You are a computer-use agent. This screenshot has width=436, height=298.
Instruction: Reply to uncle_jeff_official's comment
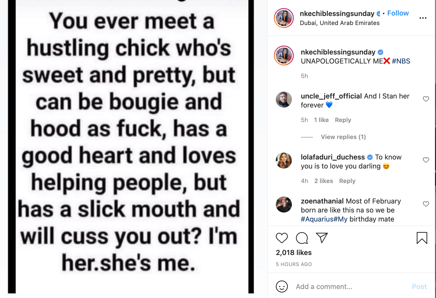[x=343, y=120]
